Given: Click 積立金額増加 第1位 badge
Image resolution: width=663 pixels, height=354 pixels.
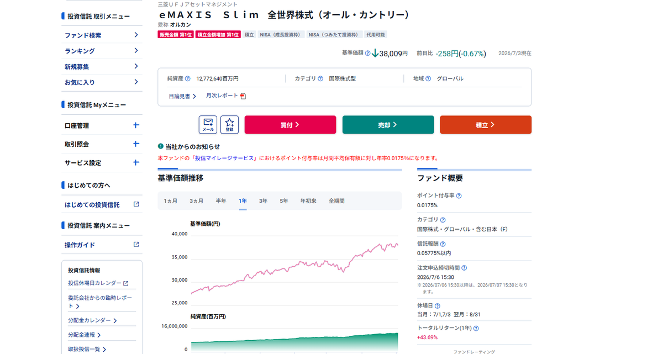Looking at the screenshot, I should click(218, 35).
